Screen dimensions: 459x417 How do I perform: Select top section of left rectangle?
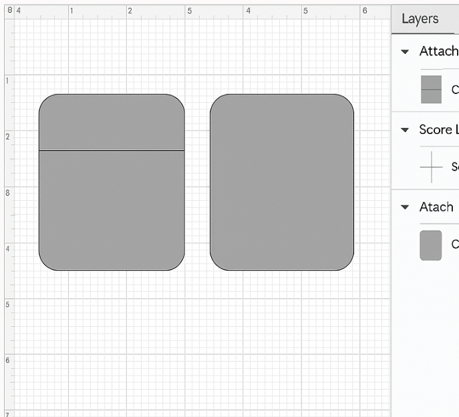(x=112, y=123)
